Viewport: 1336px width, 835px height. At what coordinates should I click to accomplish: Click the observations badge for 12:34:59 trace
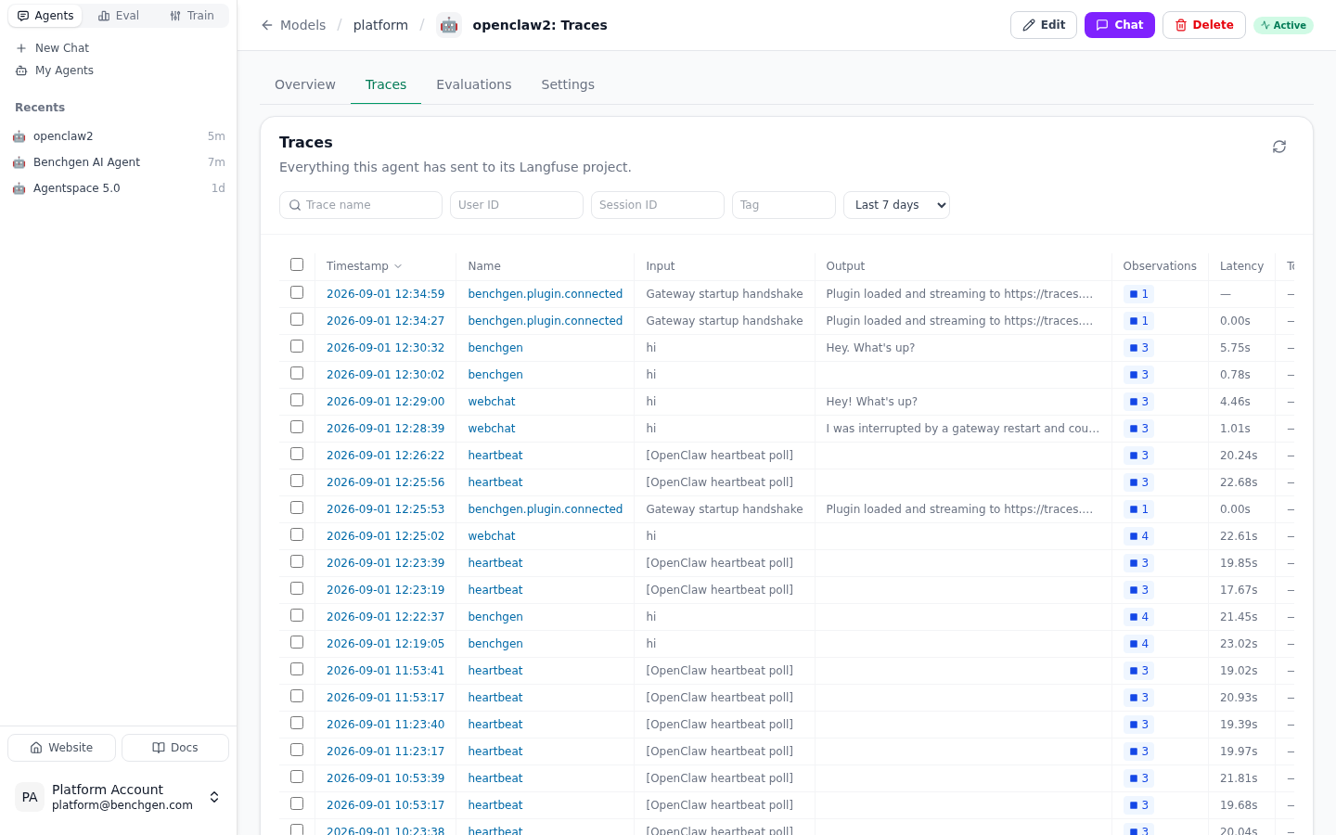1138,294
